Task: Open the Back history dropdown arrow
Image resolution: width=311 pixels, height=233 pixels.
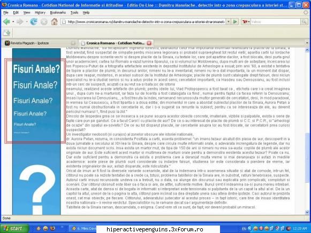Action: 13,21
